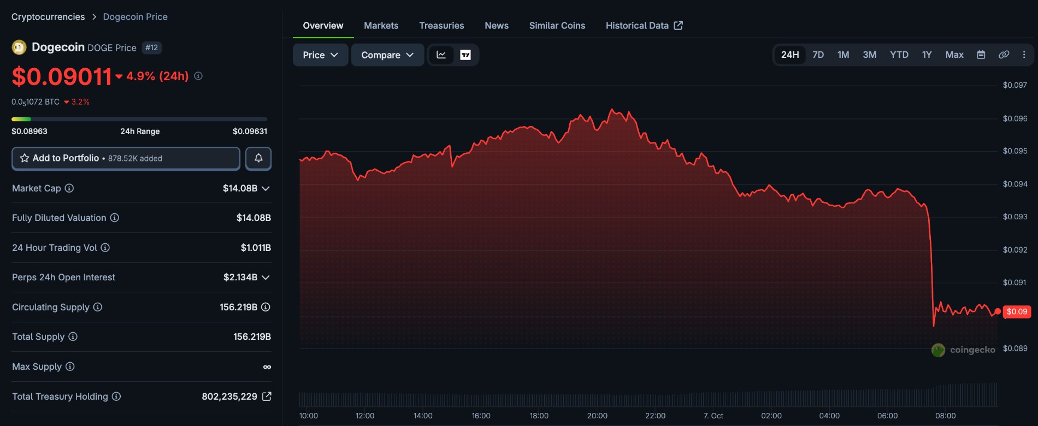Click 0.0₅1072 BTC value
This screenshot has width=1038, height=426.
36,102
